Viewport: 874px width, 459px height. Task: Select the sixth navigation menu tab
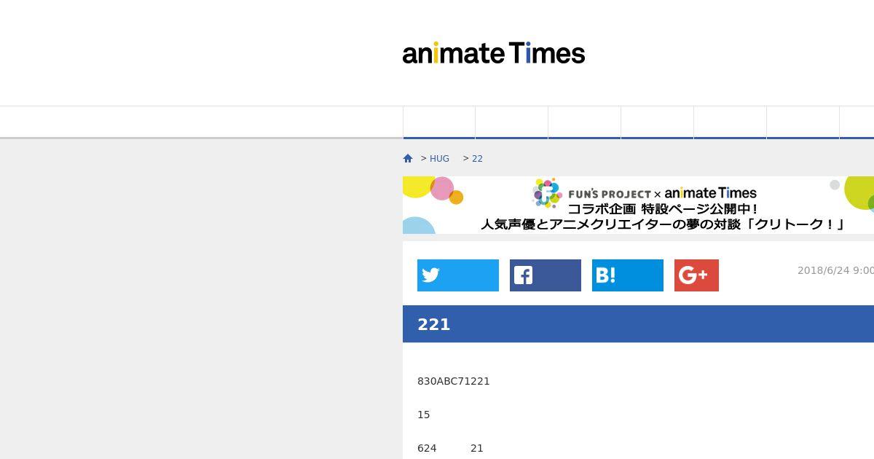point(803,122)
